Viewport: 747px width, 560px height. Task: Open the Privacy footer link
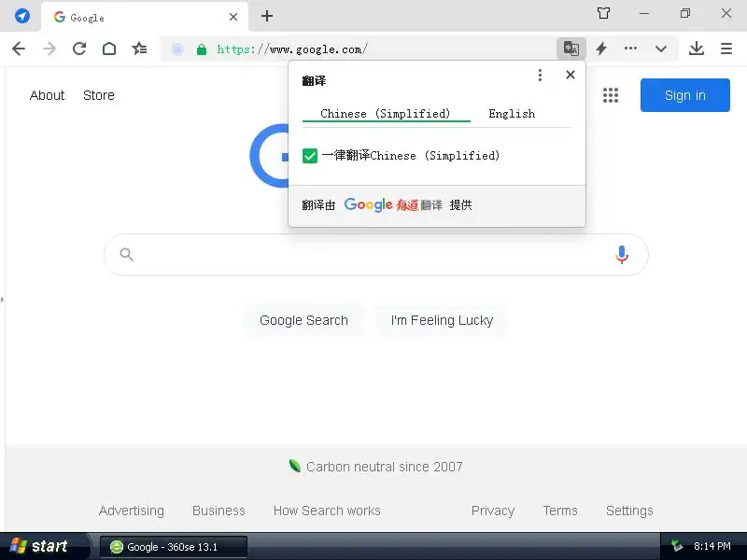493,511
